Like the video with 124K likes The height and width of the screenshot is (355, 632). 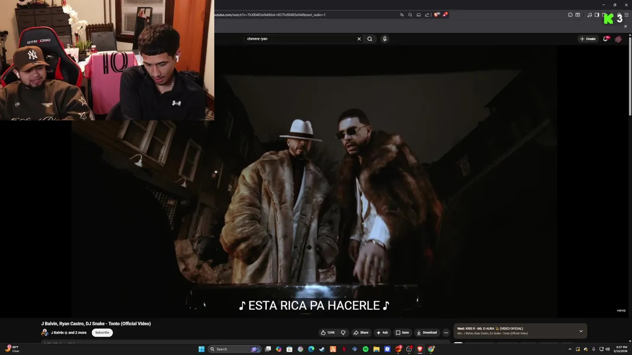pyautogui.click(x=328, y=332)
